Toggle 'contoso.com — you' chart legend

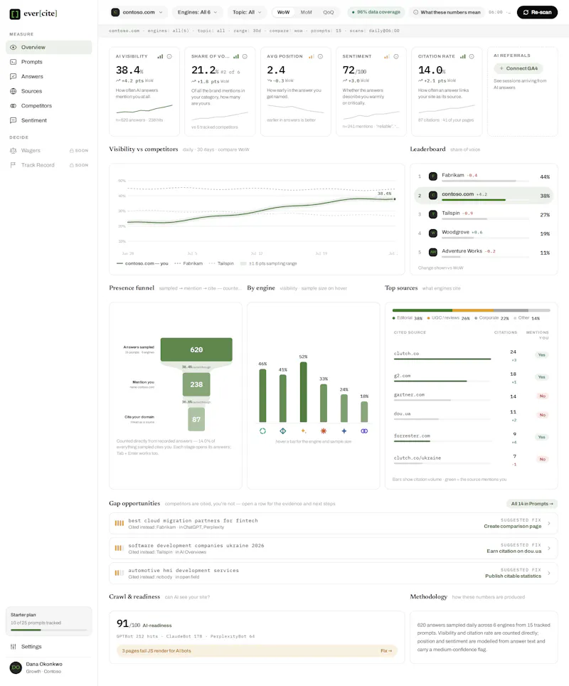(142, 263)
